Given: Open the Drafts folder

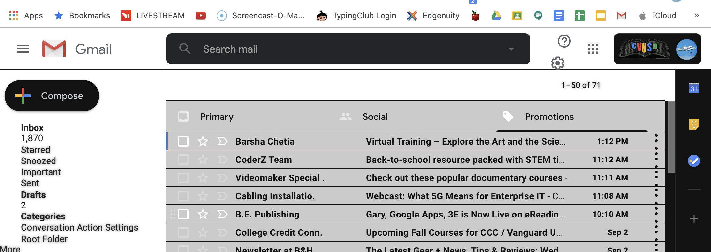Looking at the screenshot, I should [x=33, y=194].
